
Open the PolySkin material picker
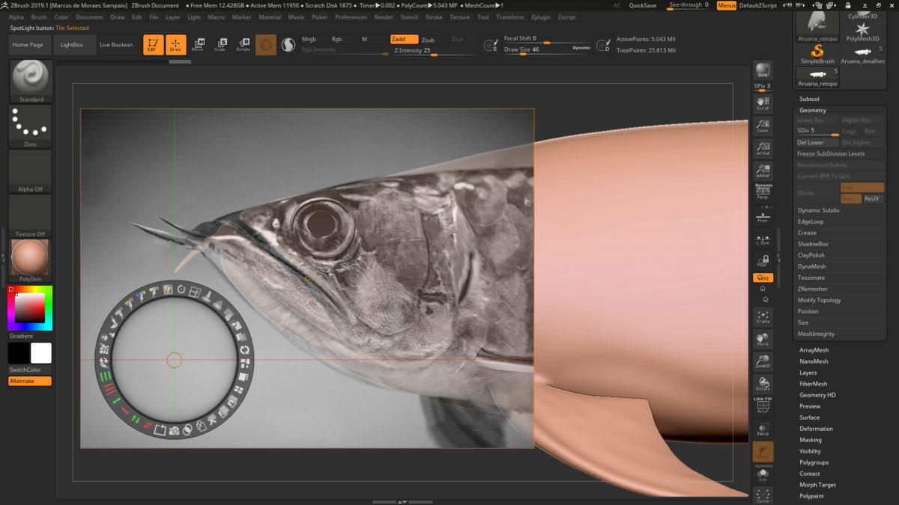click(31, 261)
